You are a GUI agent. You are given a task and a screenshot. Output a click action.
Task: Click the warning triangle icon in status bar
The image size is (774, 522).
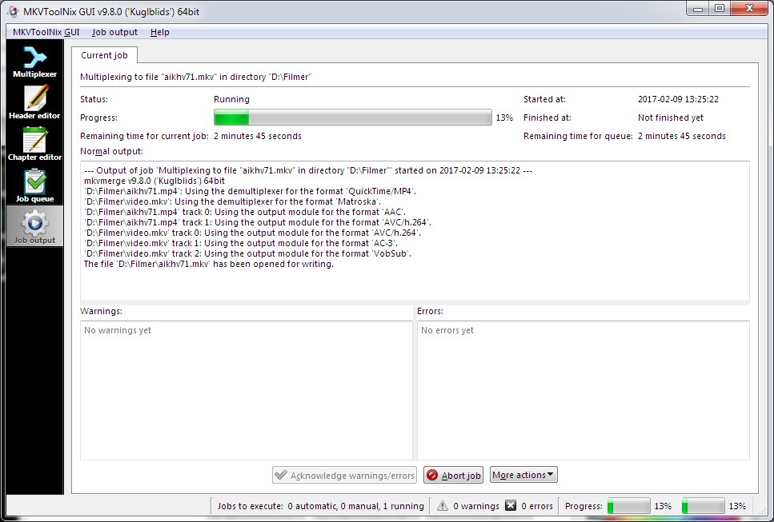tap(443, 506)
